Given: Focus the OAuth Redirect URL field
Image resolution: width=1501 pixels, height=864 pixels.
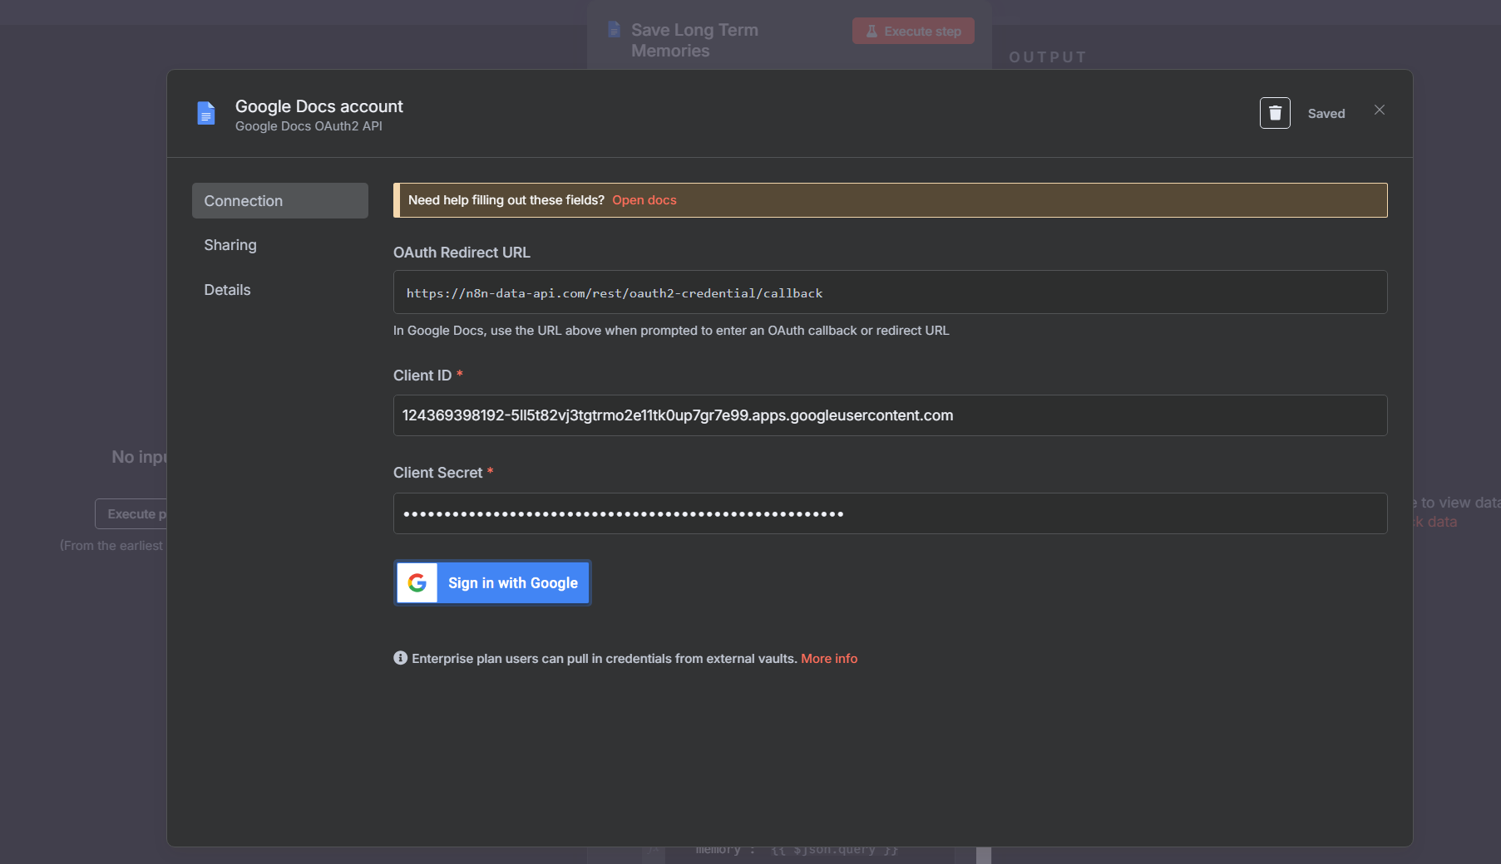Looking at the screenshot, I should click(889, 292).
